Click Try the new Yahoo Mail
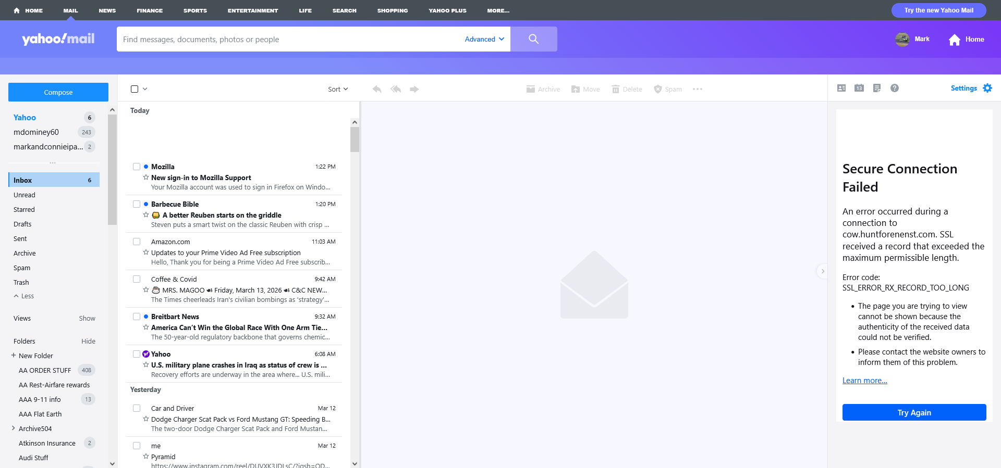 coord(939,10)
